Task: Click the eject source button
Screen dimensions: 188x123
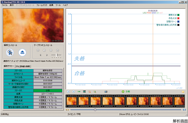Action: pos(22,52)
